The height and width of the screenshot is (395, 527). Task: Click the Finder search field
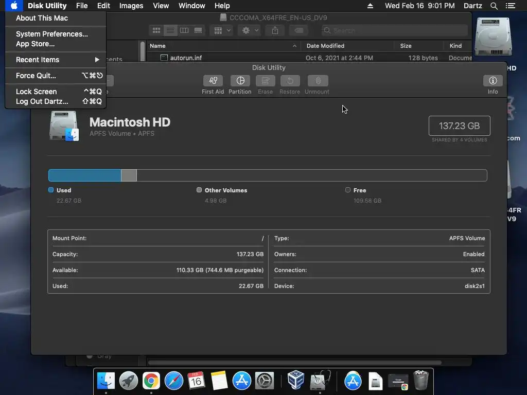pos(394,30)
